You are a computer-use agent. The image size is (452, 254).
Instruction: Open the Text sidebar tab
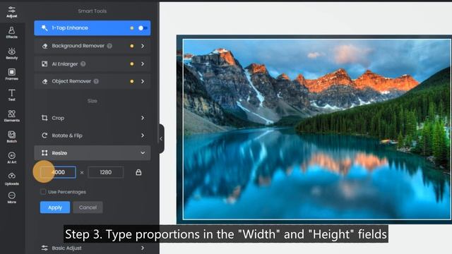tap(12, 95)
